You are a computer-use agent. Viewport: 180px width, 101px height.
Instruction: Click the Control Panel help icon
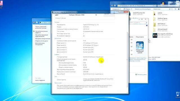pyautogui.click(x=147, y=26)
